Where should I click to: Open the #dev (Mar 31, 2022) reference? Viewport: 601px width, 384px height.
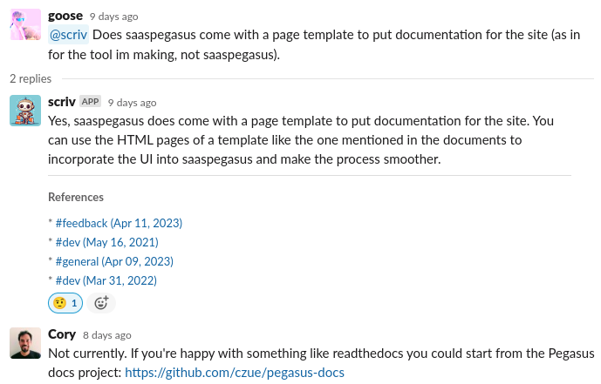pos(106,280)
